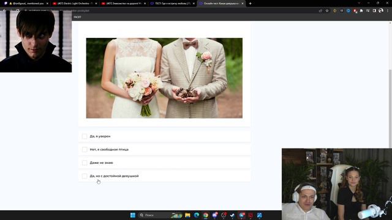This screenshot has width=392, height=220.
Task: Close the 'mentioned you' tab
Action: (x=47, y=4)
